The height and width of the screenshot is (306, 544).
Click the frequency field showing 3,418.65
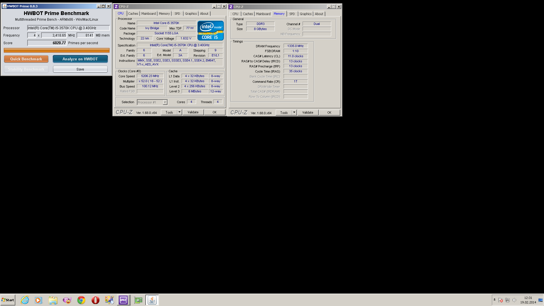tap(54, 35)
